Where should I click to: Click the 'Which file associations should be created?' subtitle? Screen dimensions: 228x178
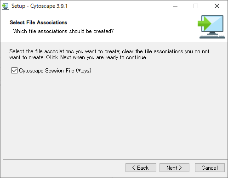coord(63,31)
